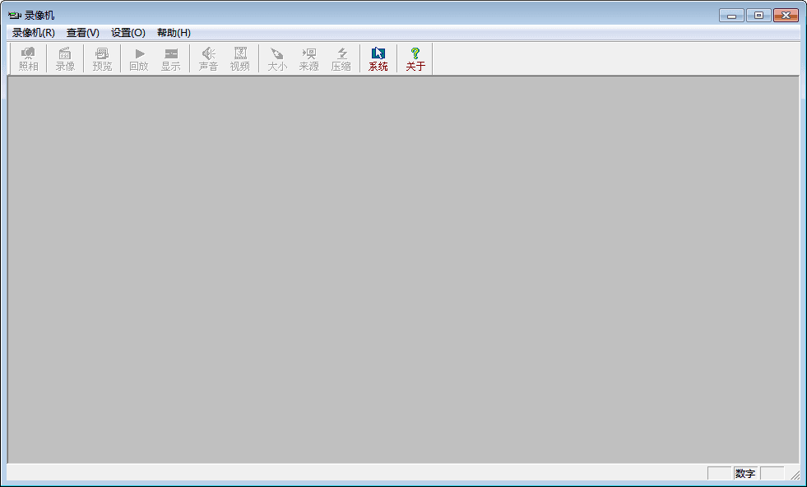Open 声音 (audio) settings icon
The image size is (807, 487).
coord(208,53)
